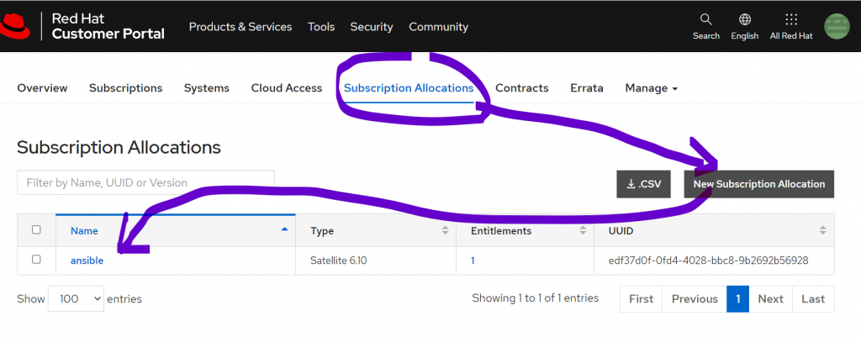Open the user profile avatar

[837, 26]
